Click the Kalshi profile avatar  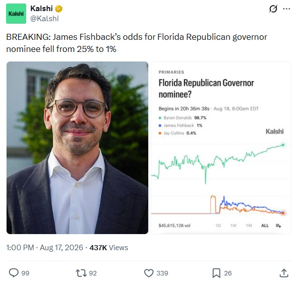click(16, 14)
